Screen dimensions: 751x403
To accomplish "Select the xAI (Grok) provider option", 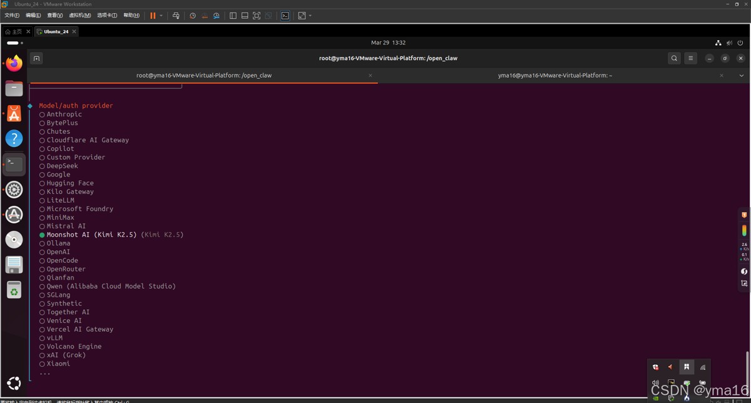I will click(63, 355).
